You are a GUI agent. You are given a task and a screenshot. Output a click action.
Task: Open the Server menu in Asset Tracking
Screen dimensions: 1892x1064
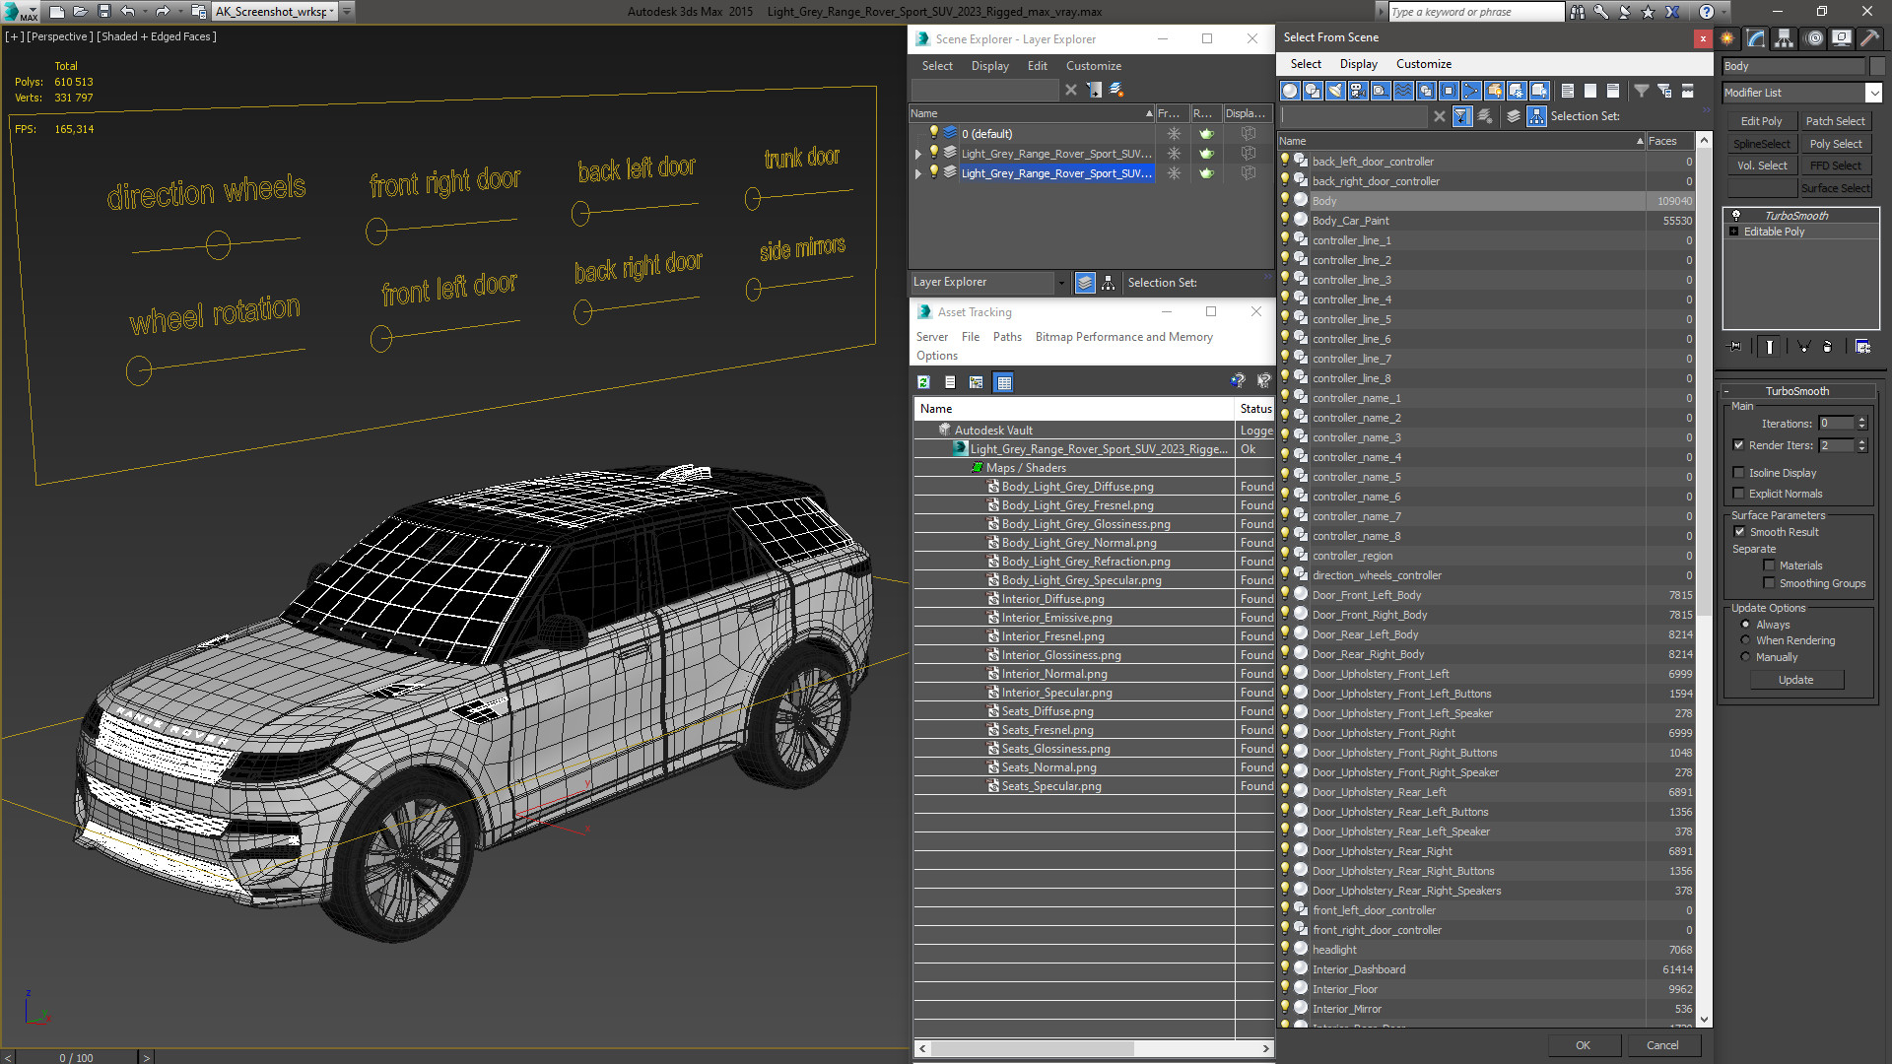(931, 337)
